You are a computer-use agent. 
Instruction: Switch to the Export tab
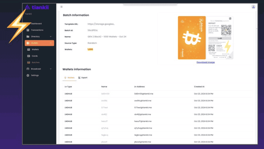point(83,77)
